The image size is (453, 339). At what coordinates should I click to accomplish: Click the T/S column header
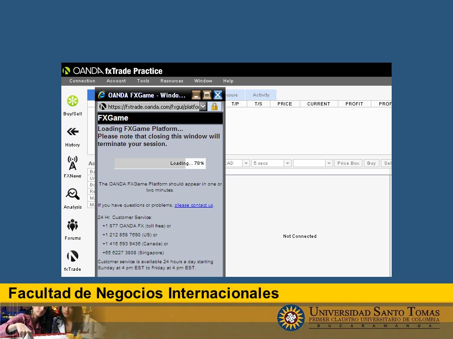[x=258, y=104]
